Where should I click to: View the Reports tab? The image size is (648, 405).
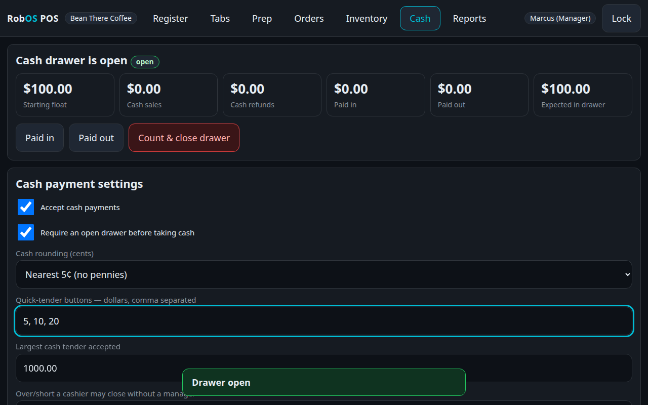(x=469, y=18)
